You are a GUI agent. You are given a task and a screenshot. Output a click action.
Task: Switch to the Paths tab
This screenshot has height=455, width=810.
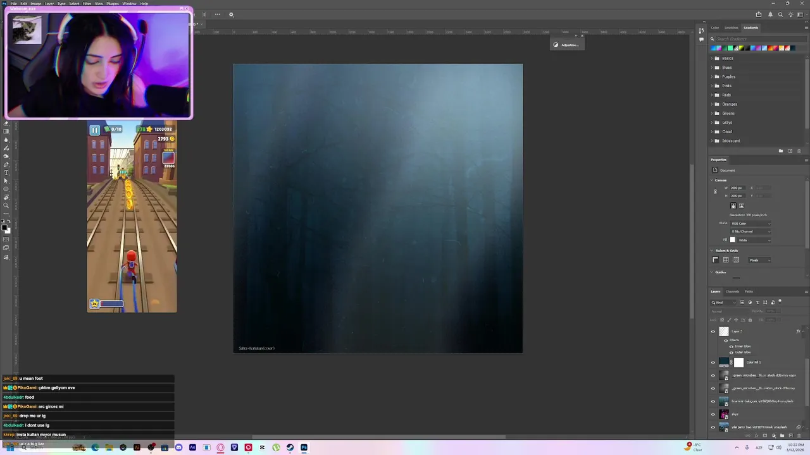(x=749, y=291)
